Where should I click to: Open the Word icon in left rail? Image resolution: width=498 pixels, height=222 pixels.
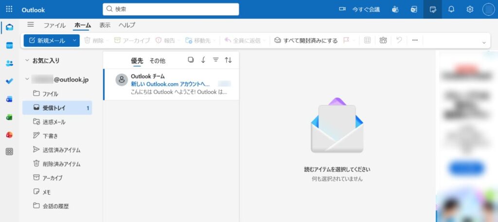coord(9,99)
